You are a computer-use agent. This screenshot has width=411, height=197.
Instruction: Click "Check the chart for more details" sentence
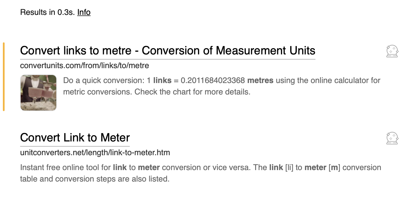[x=192, y=92]
